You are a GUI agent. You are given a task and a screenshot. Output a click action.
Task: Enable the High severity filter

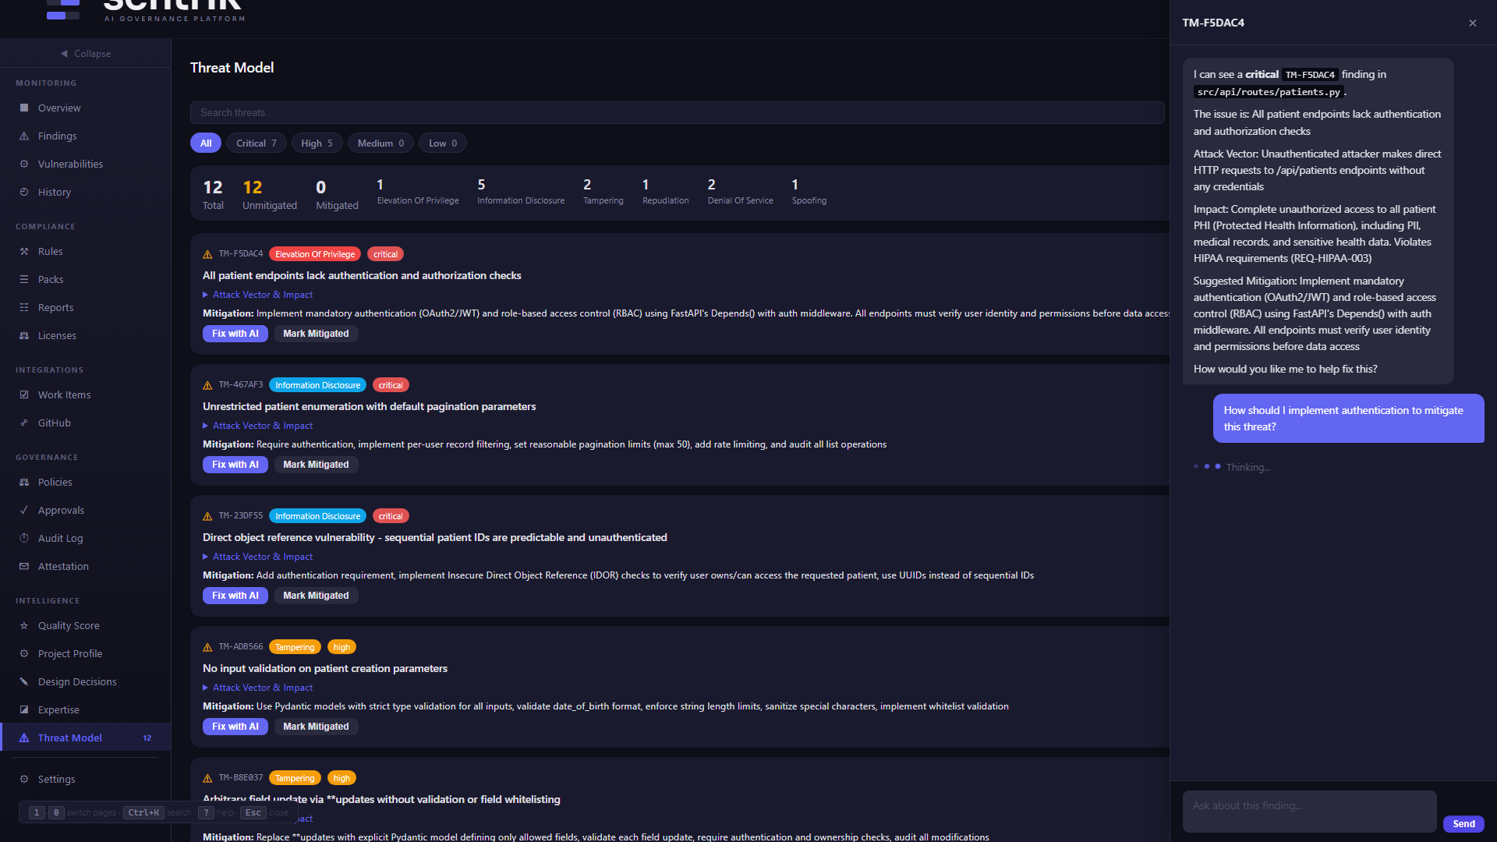[x=317, y=143]
